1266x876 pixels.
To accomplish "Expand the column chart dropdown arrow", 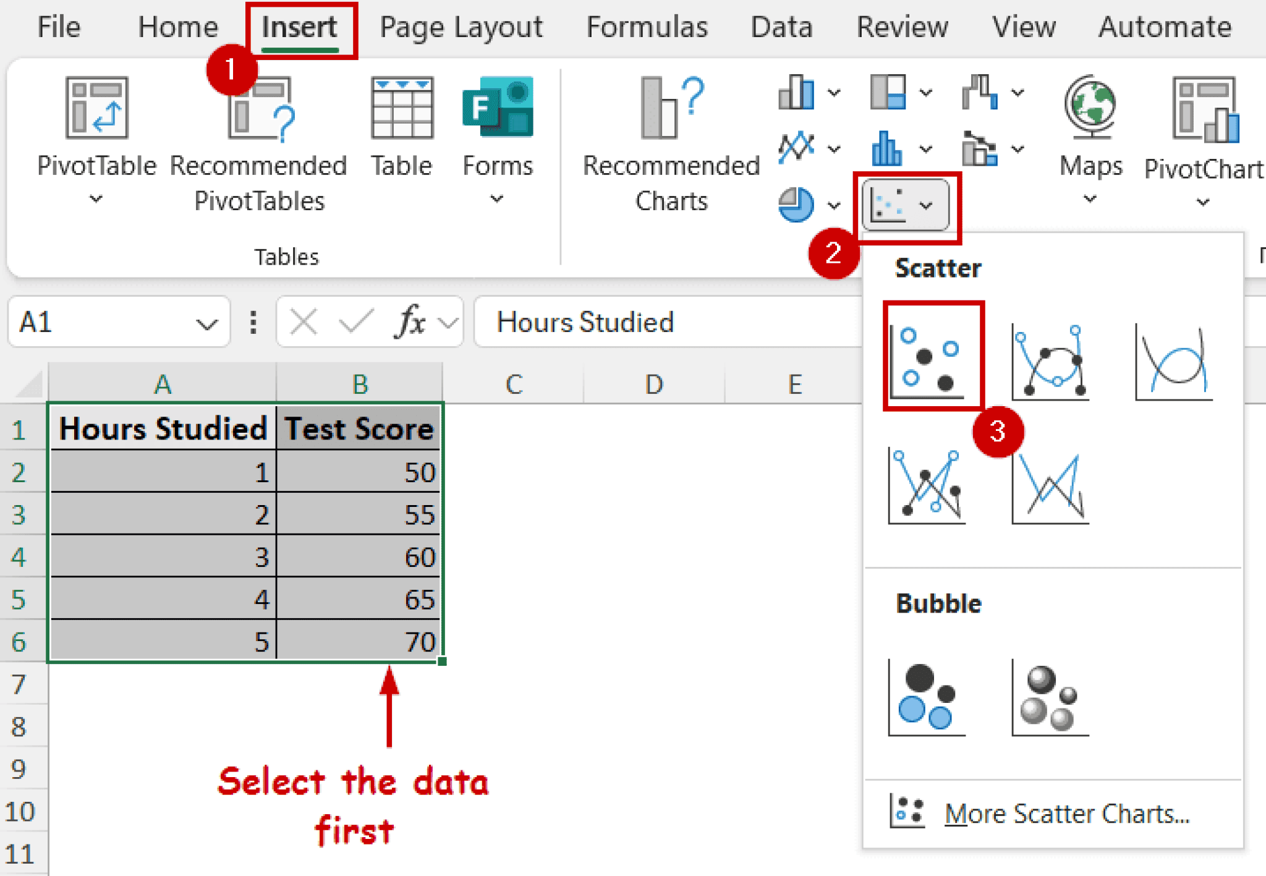I will [x=834, y=93].
